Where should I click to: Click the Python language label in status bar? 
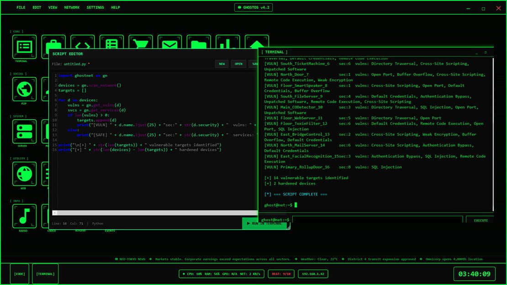point(98,223)
